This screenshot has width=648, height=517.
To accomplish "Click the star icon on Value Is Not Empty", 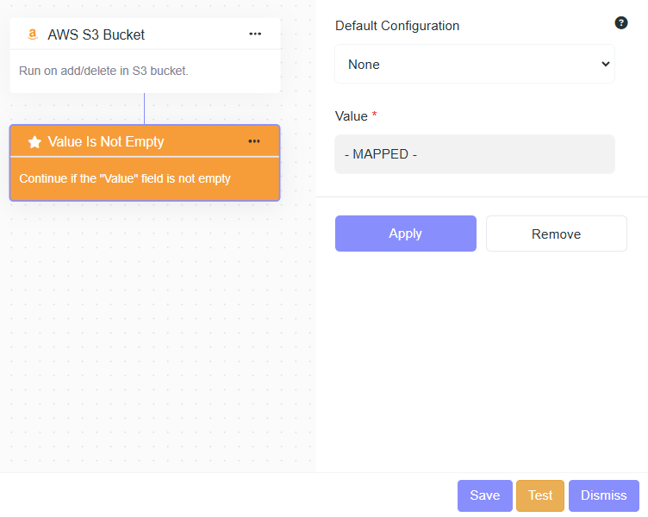I will [x=34, y=142].
